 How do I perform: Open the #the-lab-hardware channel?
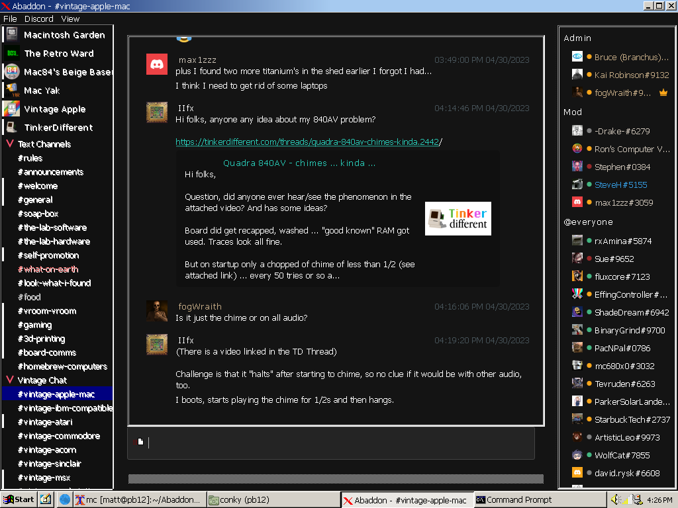point(54,241)
